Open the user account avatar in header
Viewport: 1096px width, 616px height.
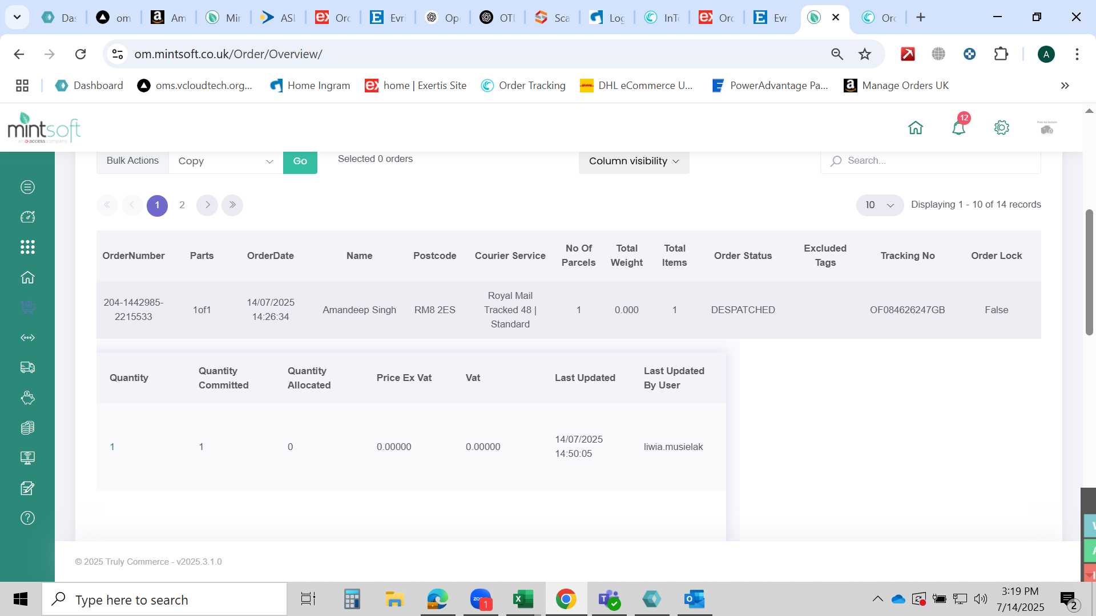pos(1047,128)
